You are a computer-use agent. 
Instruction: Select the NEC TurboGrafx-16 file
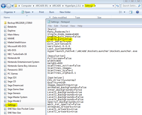click(15, 54)
